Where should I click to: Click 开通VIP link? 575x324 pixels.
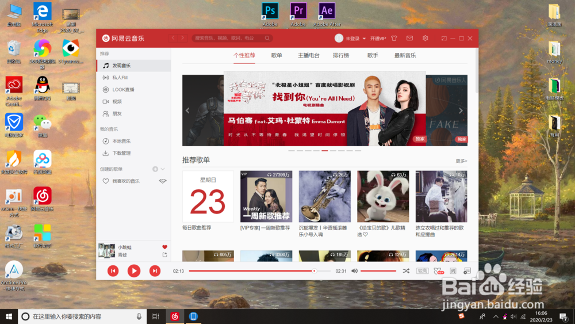tap(378, 38)
